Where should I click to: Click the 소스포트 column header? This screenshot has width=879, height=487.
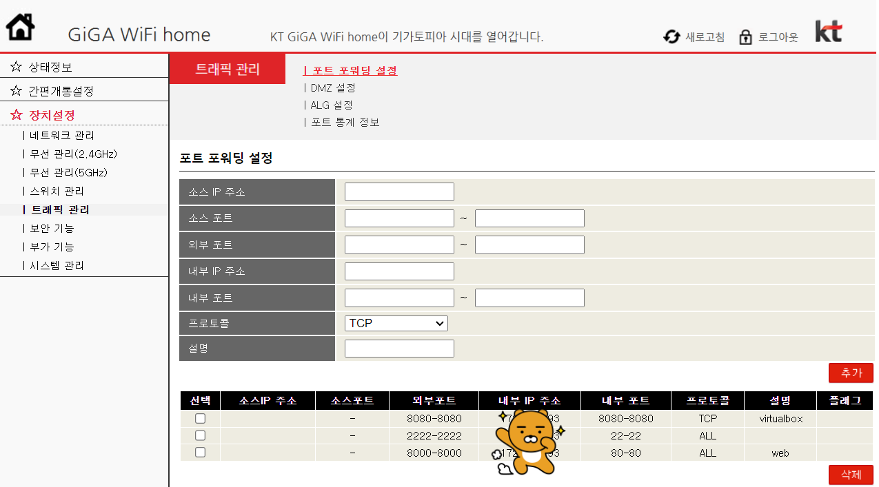(x=352, y=400)
